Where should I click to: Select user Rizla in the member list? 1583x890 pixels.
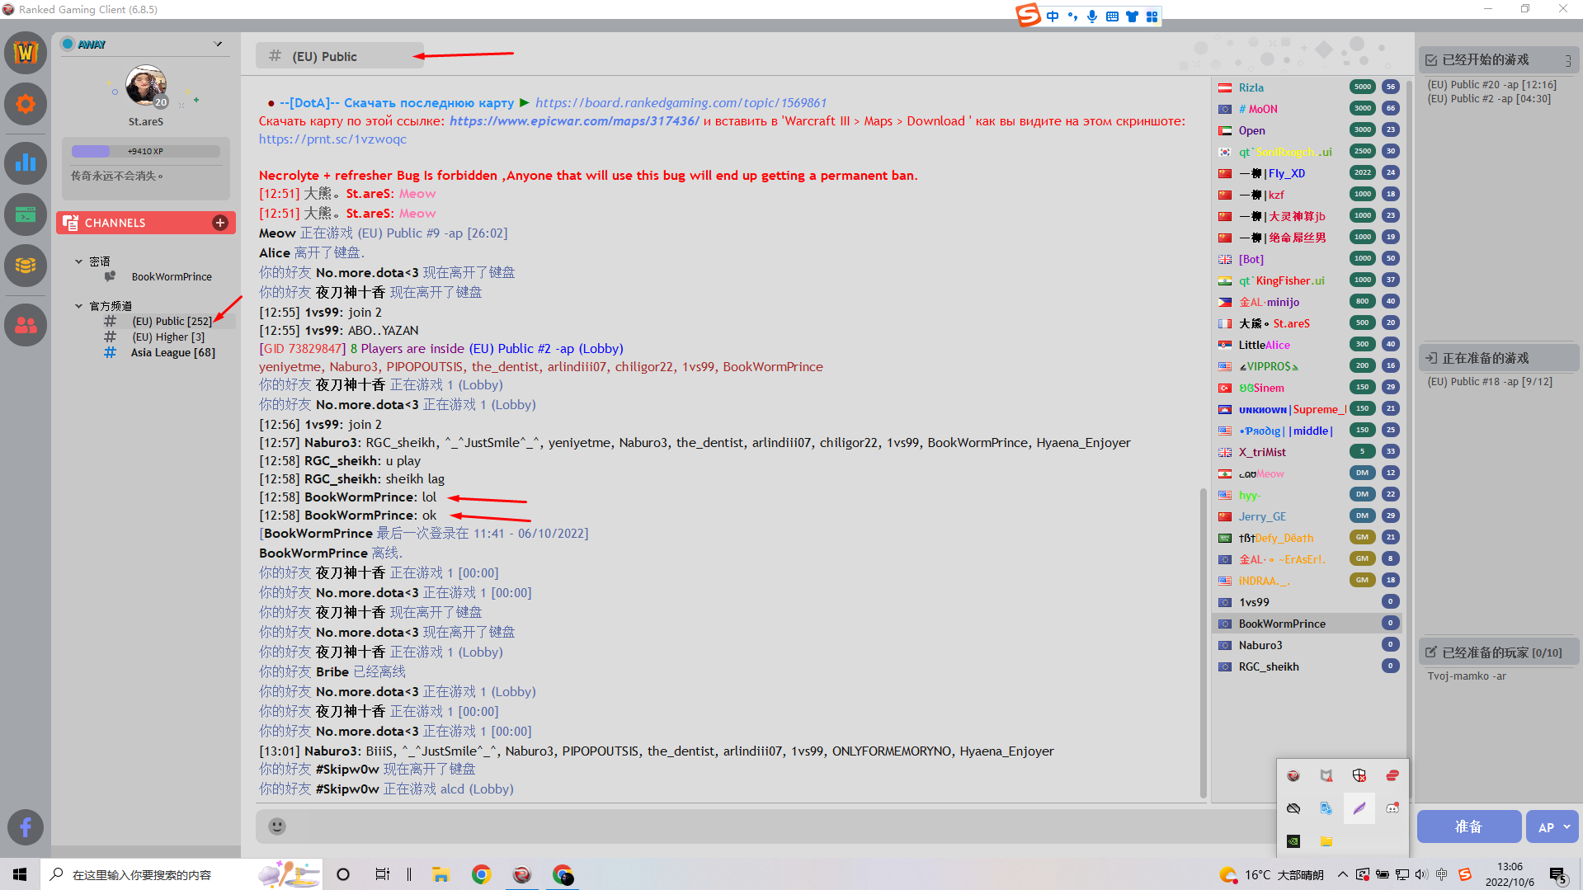(x=1308, y=87)
